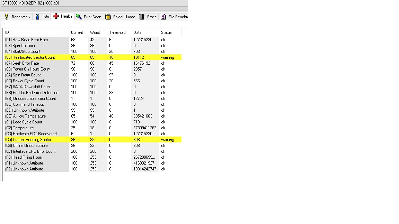Viewport: 399px width, 224px height.
Task: Click the data value 703
Action: point(137,52)
